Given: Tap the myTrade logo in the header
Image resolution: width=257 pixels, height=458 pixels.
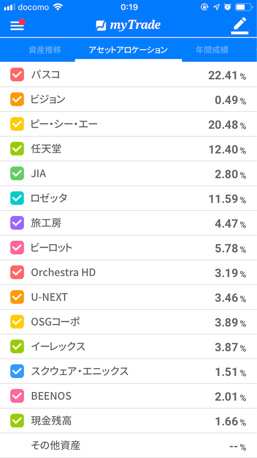Looking at the screenshot, I should tap(128, 25).
